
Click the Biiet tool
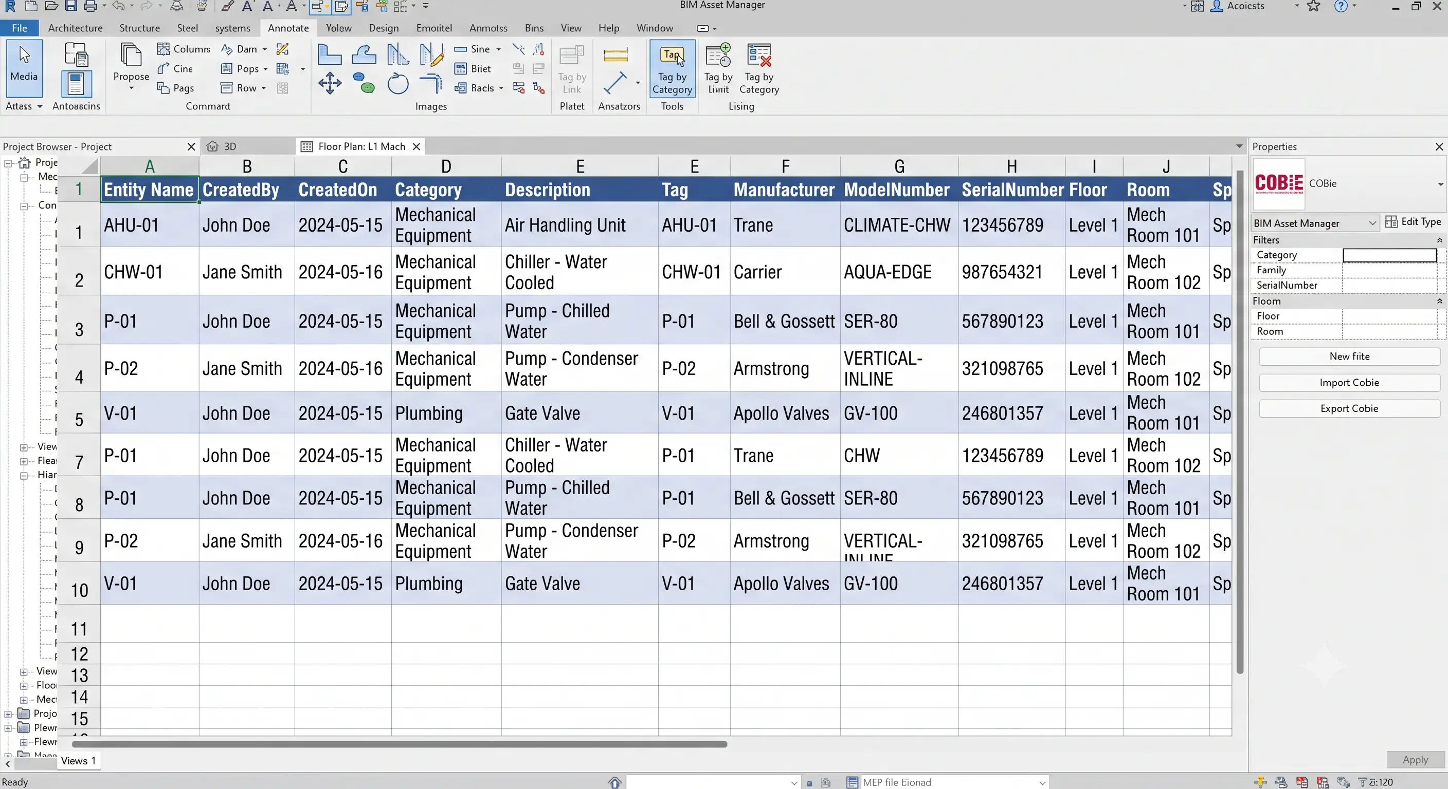coord(473,68)
